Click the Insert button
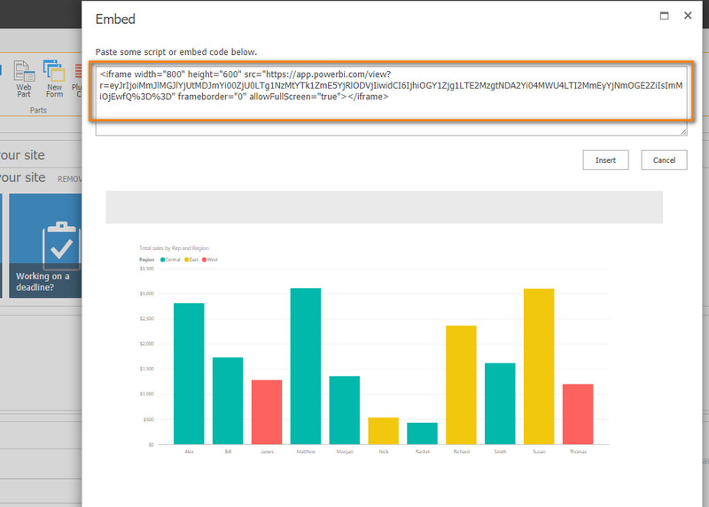Viewport: 709px width, 507px height. tap(605, 160)
